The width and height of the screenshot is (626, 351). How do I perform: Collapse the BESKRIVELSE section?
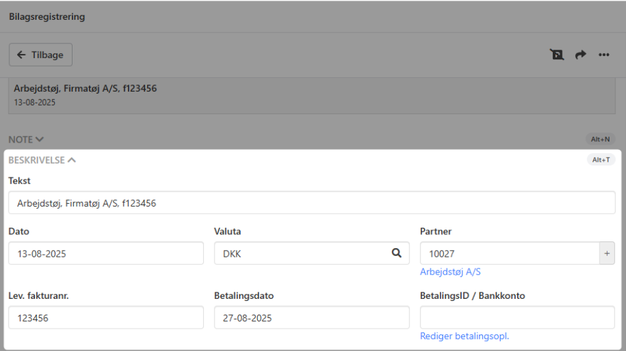42,160
